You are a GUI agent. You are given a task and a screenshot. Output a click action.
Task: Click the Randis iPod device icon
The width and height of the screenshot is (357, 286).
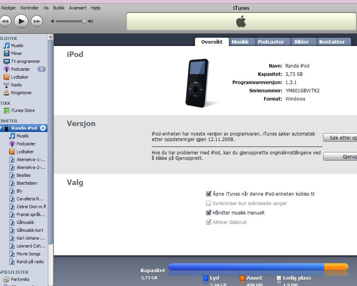click(7, 128)
